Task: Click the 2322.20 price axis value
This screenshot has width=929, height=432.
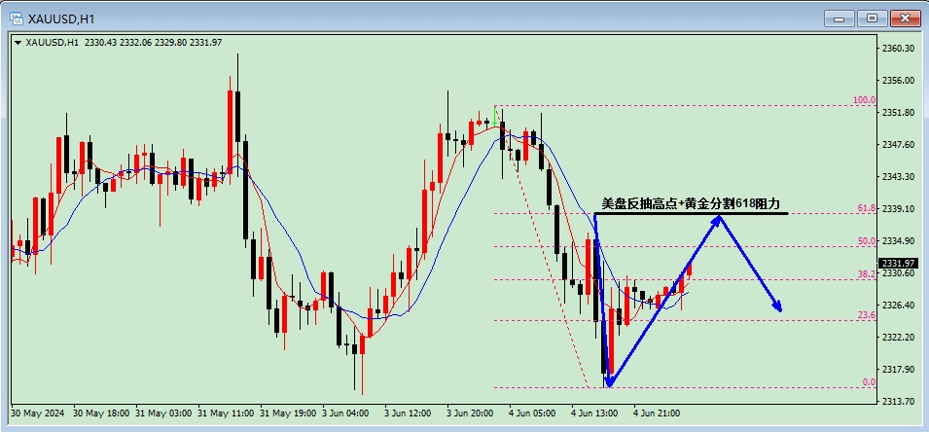Action: (898, 338)
